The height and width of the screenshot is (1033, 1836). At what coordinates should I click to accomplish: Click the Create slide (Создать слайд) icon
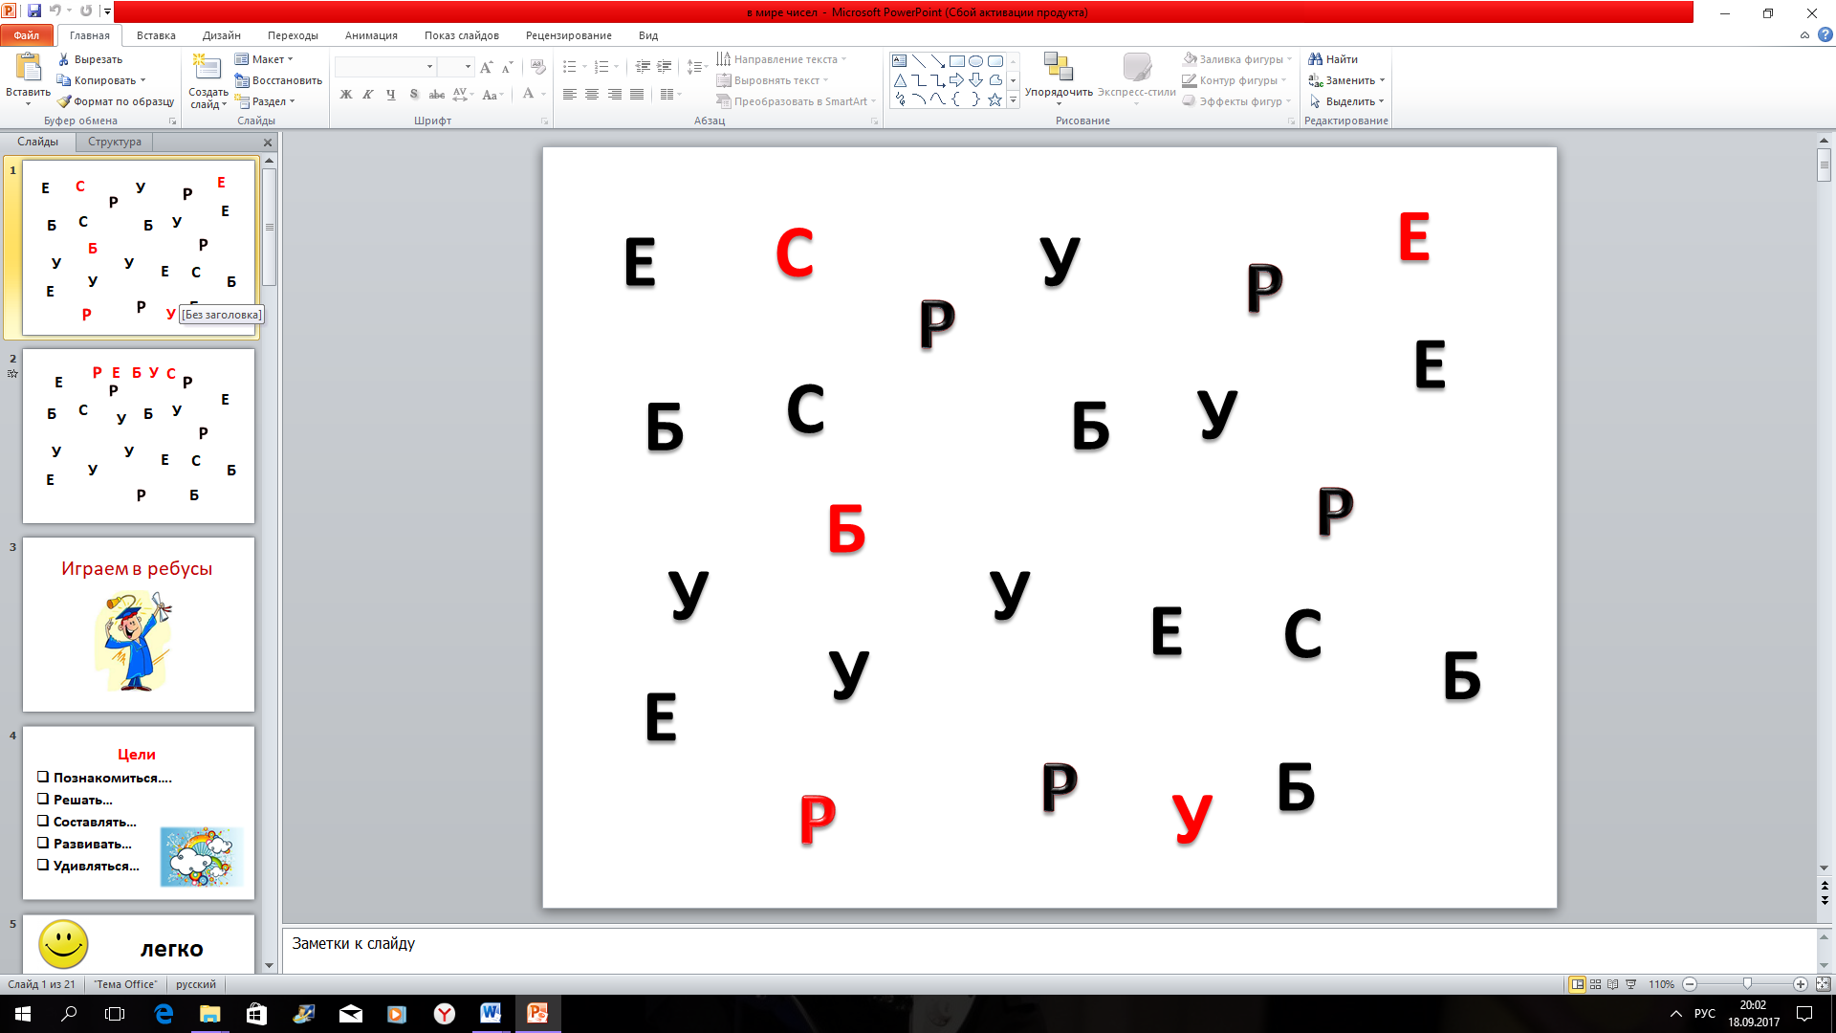(x=207, y=67)
